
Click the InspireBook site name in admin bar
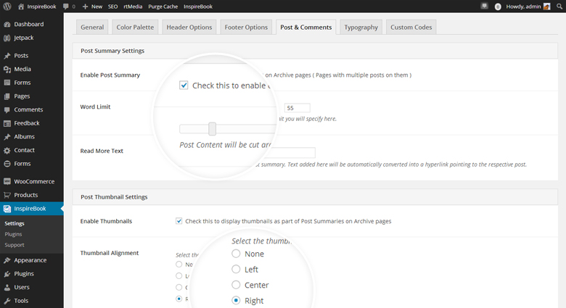tap(41, 7)
